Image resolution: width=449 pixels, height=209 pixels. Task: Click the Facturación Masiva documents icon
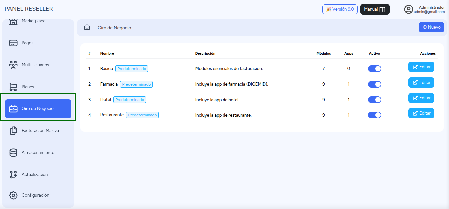point(13,131)
